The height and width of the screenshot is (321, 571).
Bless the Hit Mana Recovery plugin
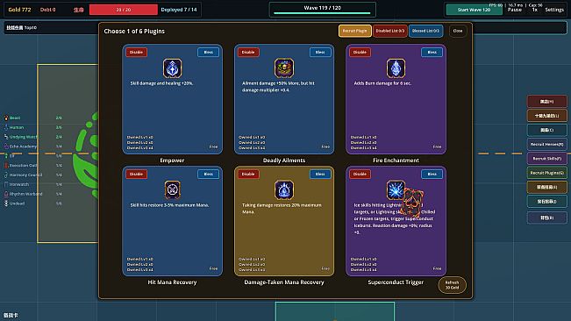click(208, 174)
